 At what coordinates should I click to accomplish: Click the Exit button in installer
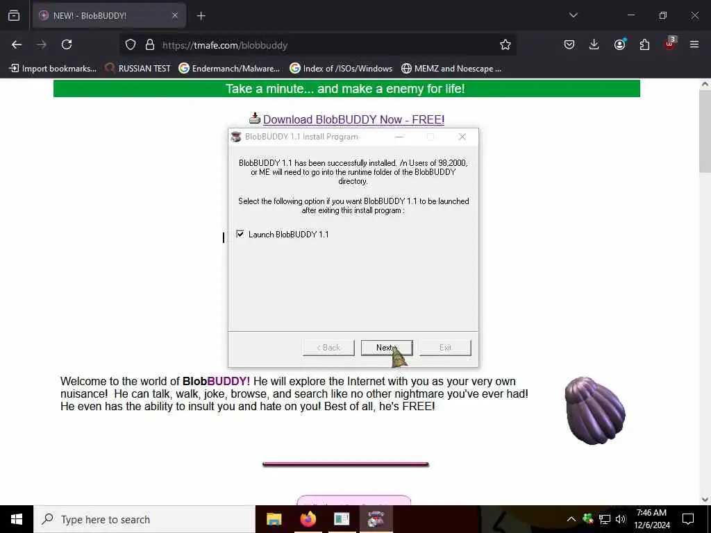click(445, 348)
